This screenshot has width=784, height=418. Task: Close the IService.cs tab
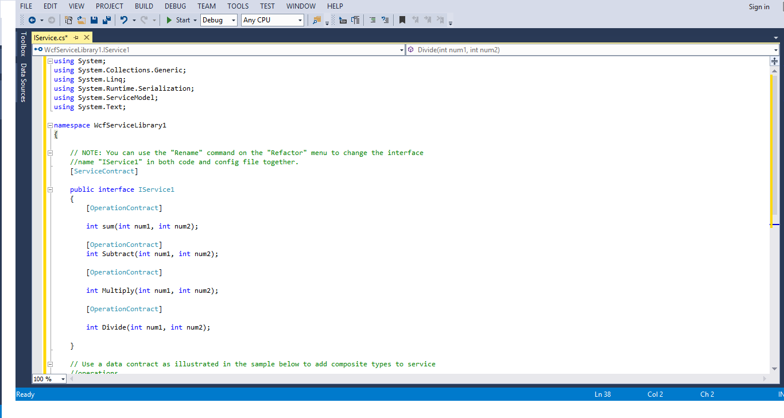pos(87,37)
